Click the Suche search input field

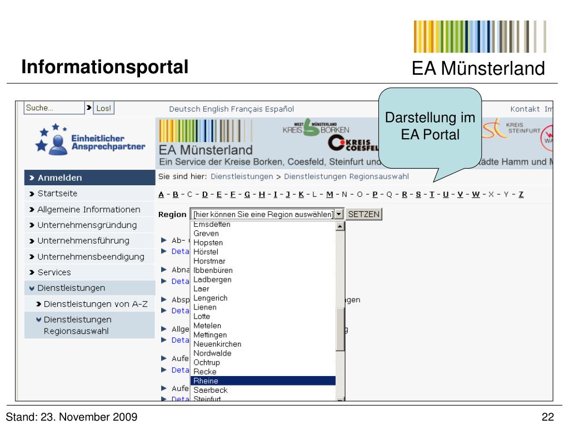click(x=54, y=108)
